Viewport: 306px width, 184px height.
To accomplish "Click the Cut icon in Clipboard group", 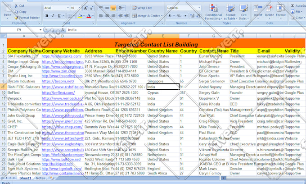I will click(x=16, y=6).
